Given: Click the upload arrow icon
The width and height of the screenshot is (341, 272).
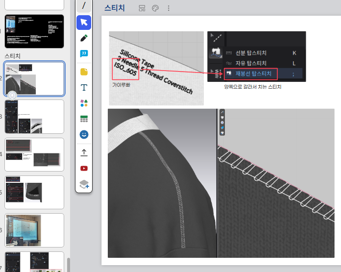Looking at the screenshot, I should [x=84, y=152].
